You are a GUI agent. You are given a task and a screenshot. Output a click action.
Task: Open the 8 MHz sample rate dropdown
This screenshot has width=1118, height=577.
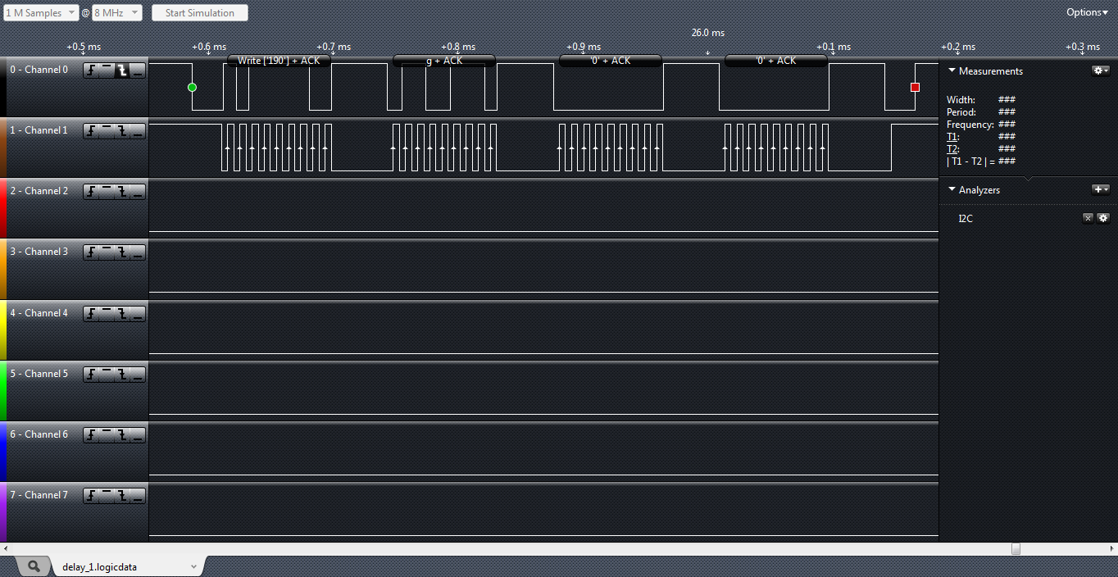tap(116, 13)
